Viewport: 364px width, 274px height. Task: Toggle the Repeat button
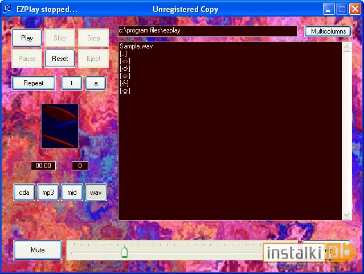[x=34, y=83]
